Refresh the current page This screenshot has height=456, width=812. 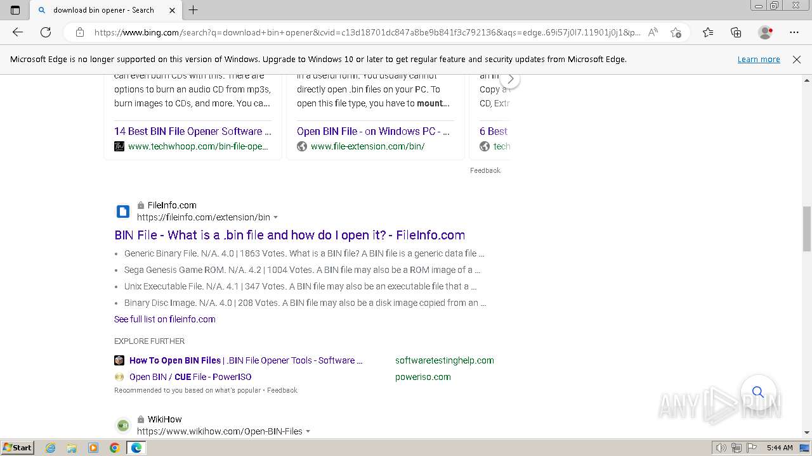tap(46, 32)
